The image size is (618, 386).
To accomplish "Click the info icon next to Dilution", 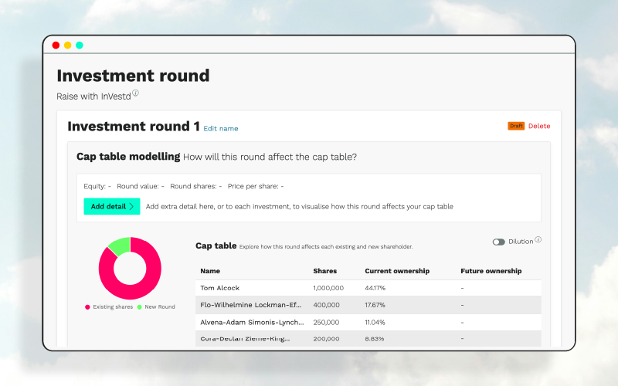I will coord(538,239).
